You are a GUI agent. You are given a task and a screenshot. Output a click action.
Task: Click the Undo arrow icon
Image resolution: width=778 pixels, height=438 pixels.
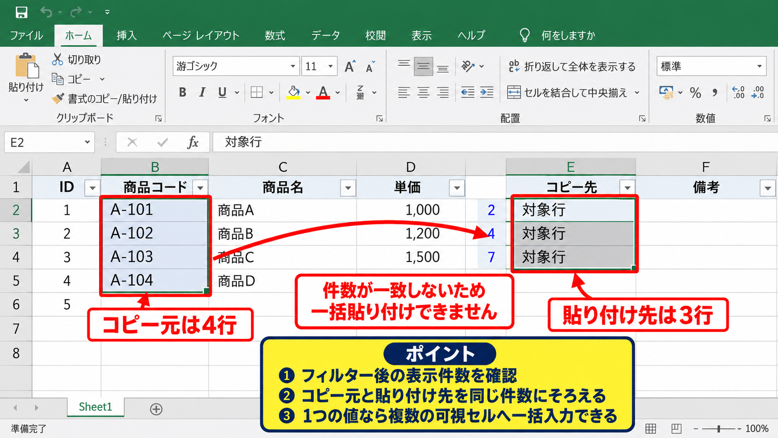coord(46,12)
